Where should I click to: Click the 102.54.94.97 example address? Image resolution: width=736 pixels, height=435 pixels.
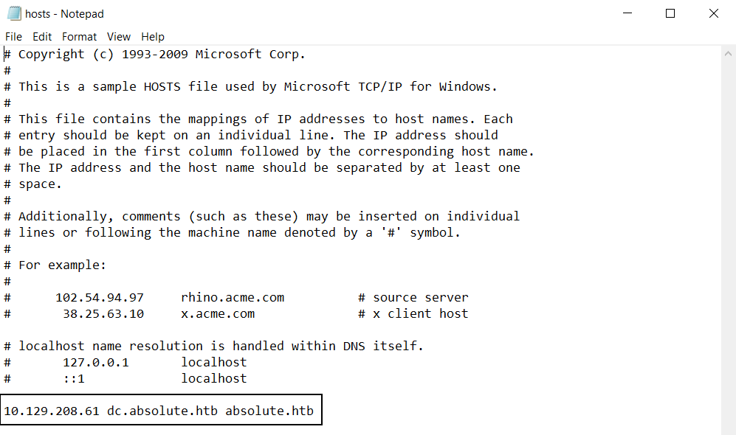100,298
